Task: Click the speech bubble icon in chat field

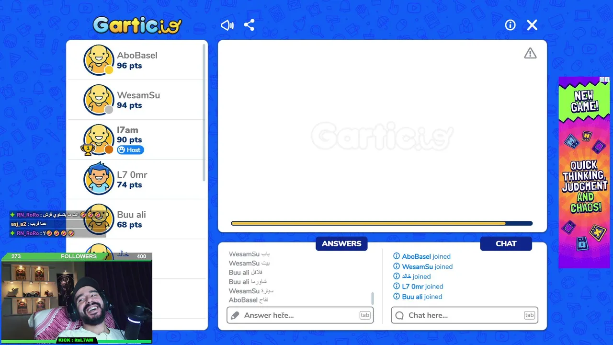Action: click(399, 315)
